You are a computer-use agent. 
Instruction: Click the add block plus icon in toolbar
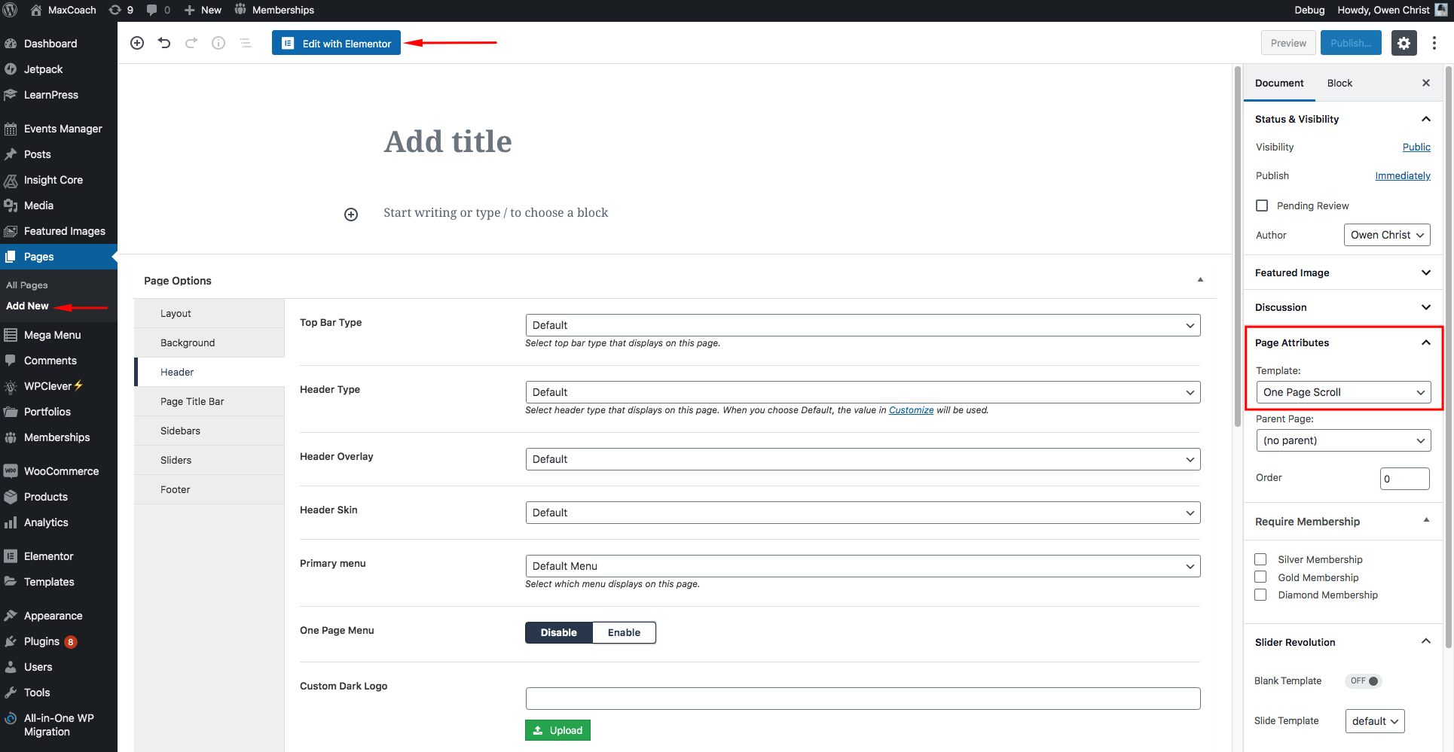pyautogui.click(x=137, y=43)
